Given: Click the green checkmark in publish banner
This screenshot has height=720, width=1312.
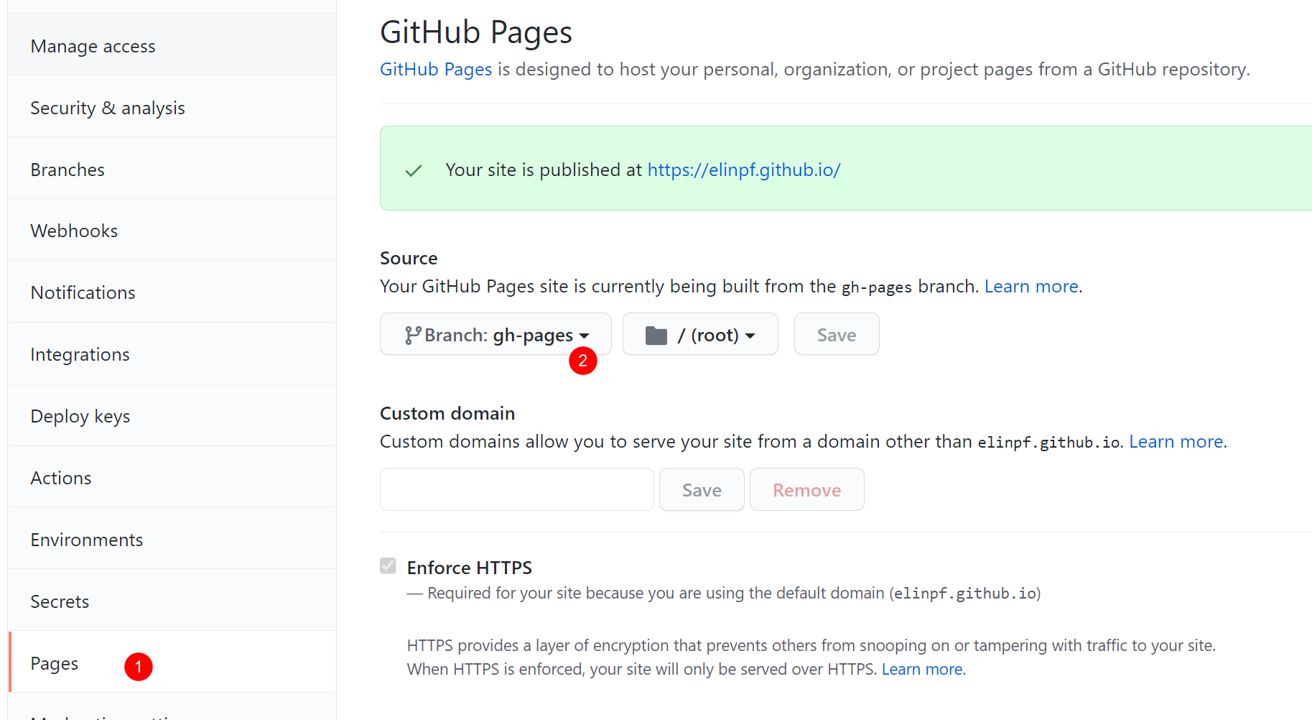Looking at the screenshot, I should (x=414, y=170).
